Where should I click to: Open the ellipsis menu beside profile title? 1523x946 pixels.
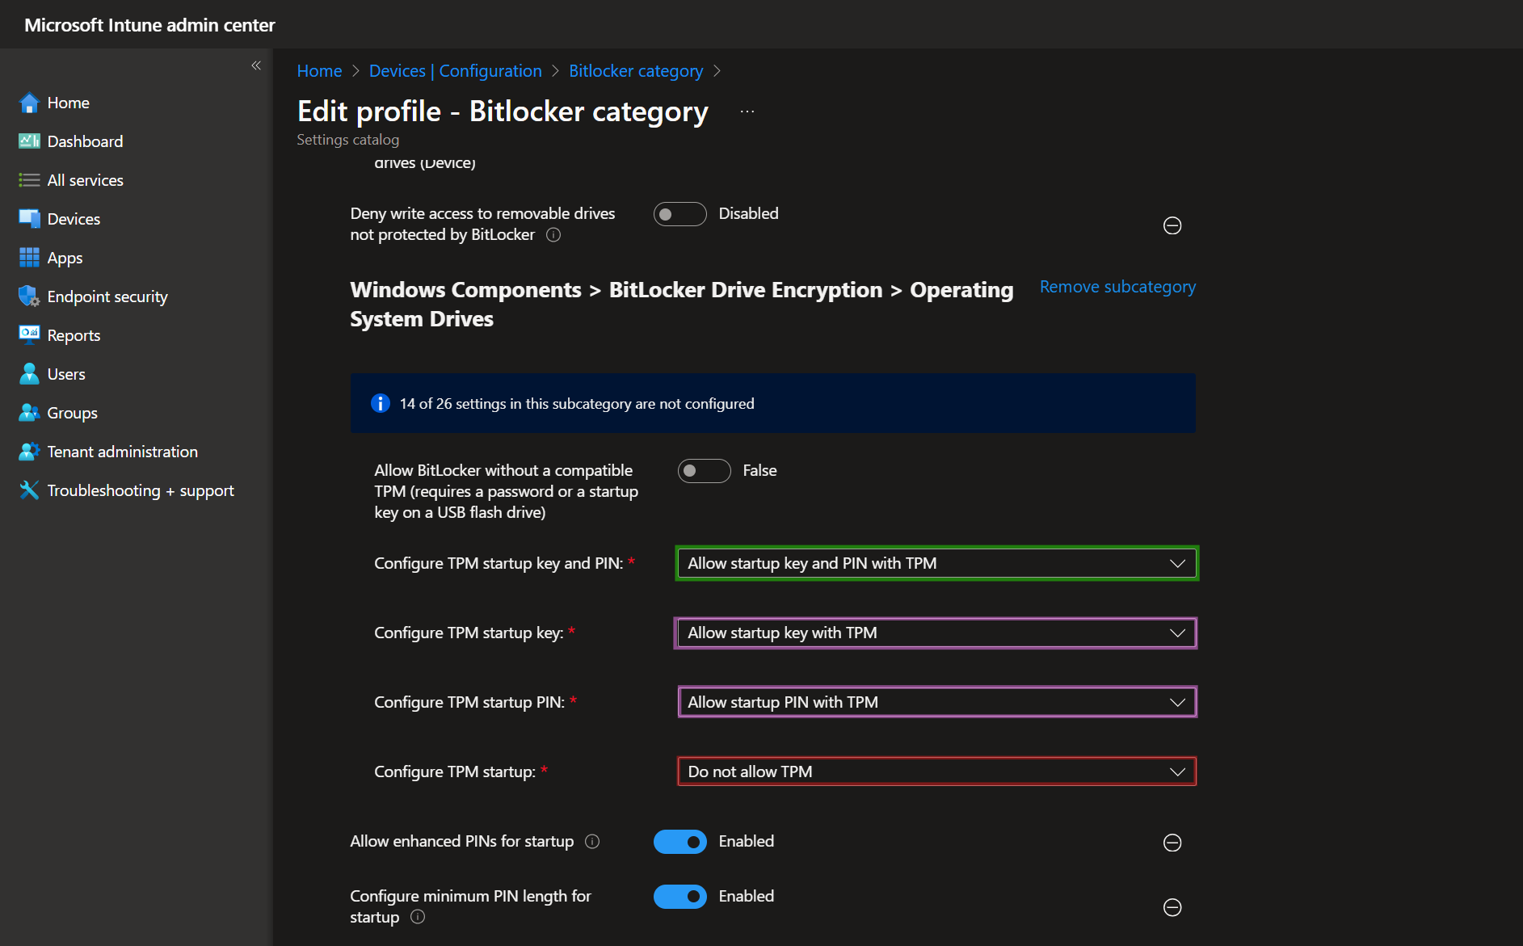(747, 111)
